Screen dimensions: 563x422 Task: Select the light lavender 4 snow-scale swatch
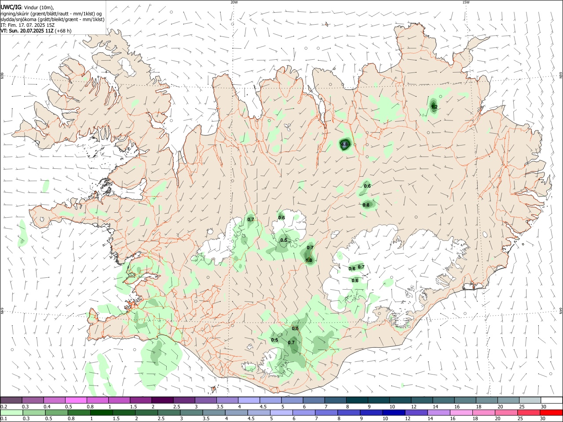(248, 400)
